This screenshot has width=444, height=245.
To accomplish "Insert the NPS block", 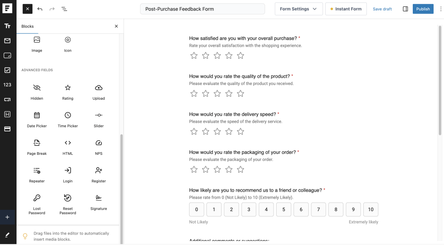I will coord(98,147).
